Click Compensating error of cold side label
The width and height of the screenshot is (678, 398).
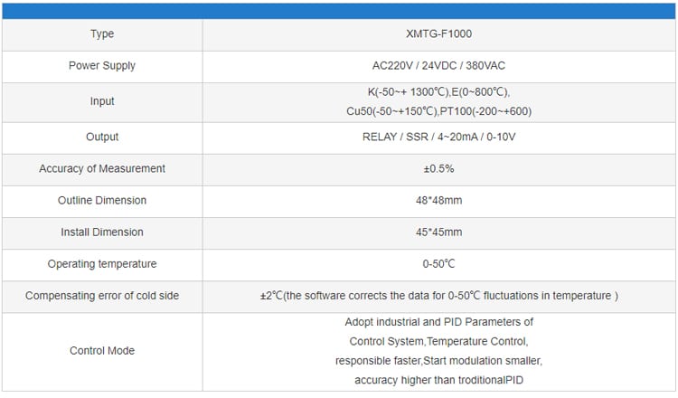pos(102,296)
